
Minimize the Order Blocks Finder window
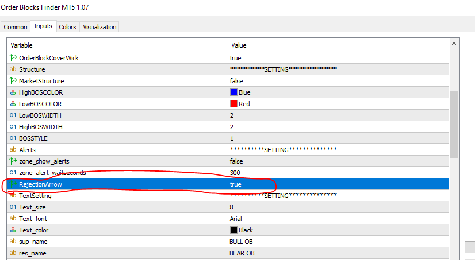coord(469,7)
